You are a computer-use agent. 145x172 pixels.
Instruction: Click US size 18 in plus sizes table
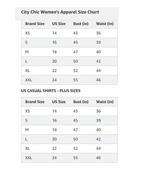click(54, 130)
